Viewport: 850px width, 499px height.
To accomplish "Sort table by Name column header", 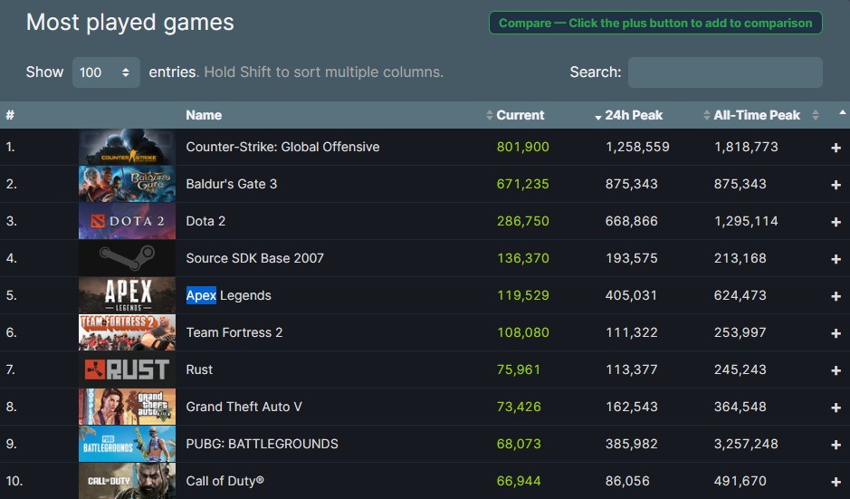I will click(x=204, y=115).
